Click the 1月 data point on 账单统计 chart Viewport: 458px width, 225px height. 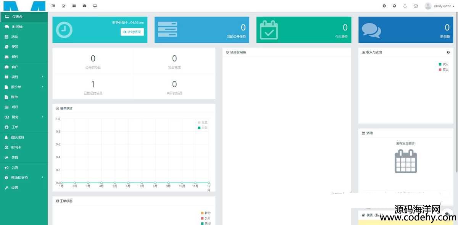click(x=61, y=183)
